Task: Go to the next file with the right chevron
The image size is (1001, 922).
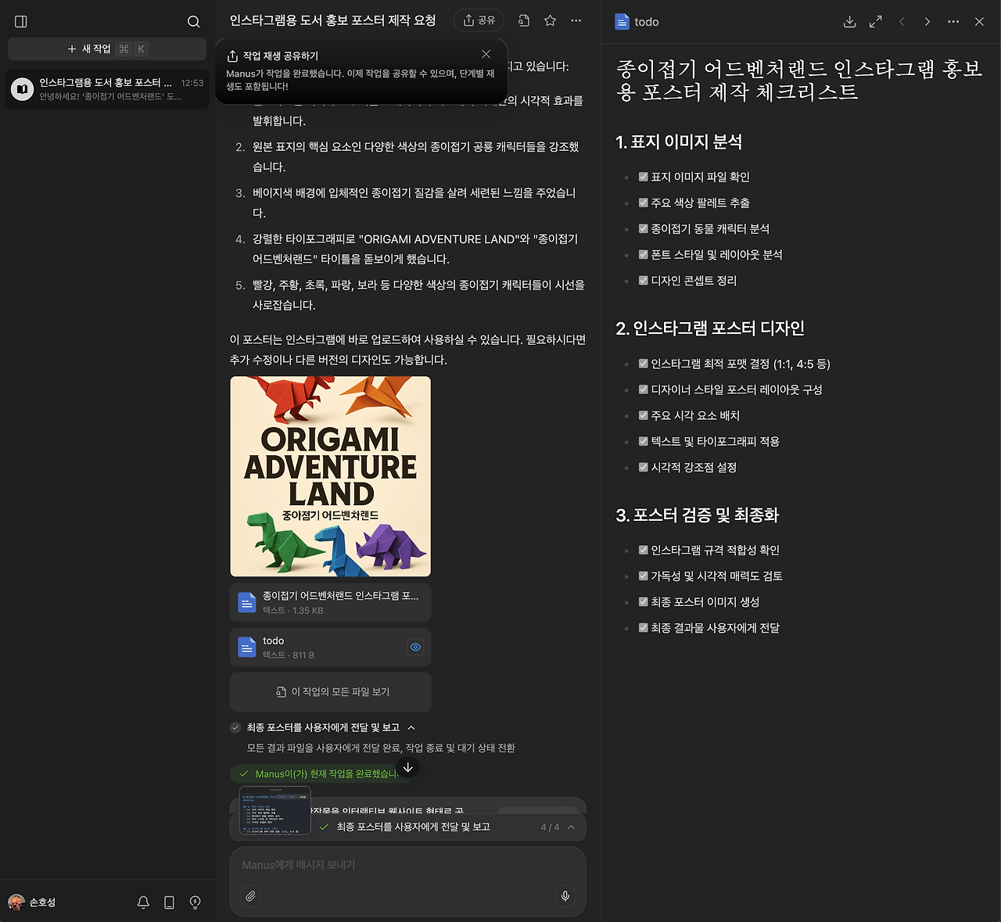Action: pos(927,21)
